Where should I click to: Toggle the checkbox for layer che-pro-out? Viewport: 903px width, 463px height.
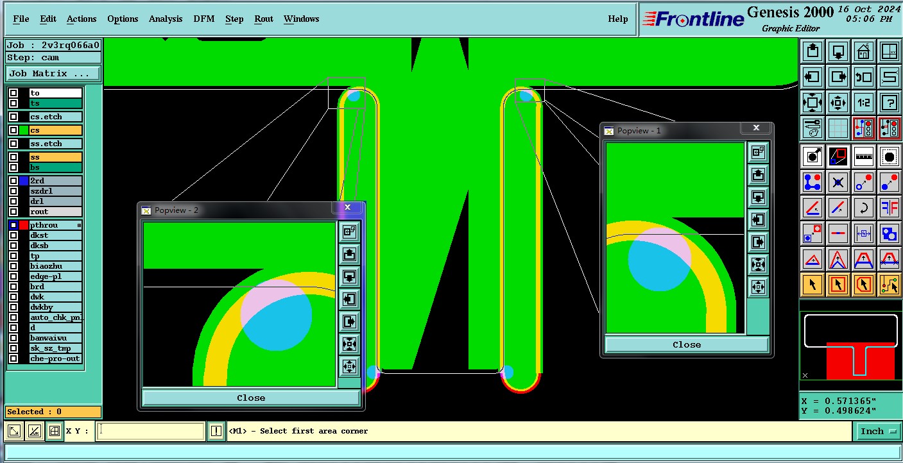(13, 358)
